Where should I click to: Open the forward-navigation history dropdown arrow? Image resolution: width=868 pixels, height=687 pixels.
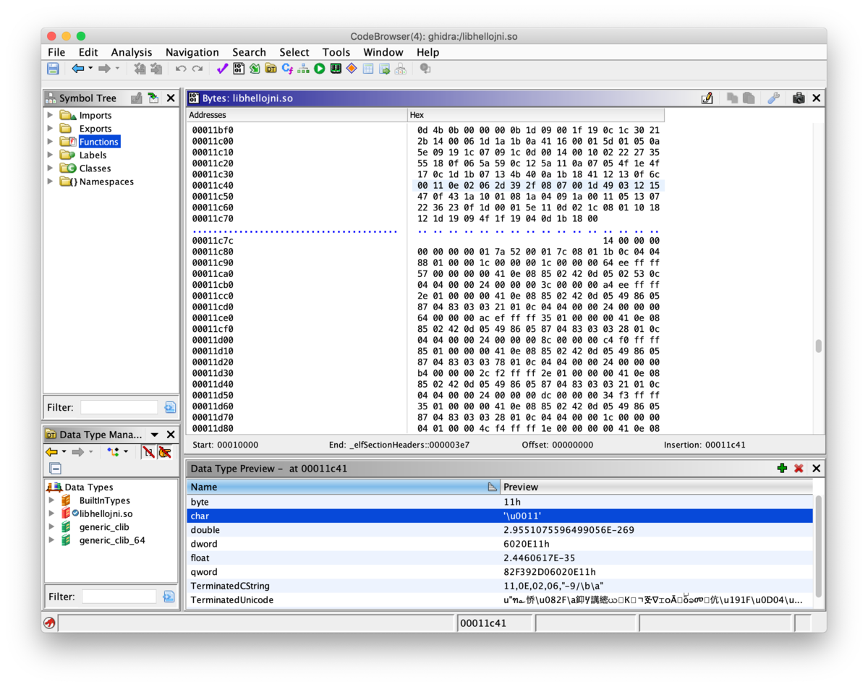point(117,69)
